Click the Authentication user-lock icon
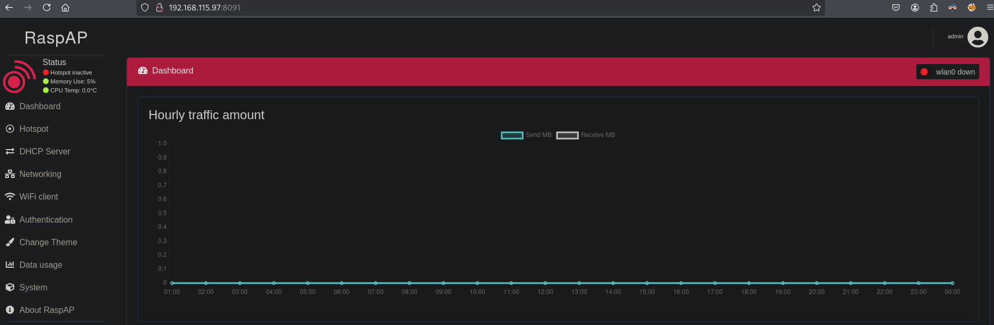Image resolution: width=994 pixels, height=325 pixels. coord(10,219)
